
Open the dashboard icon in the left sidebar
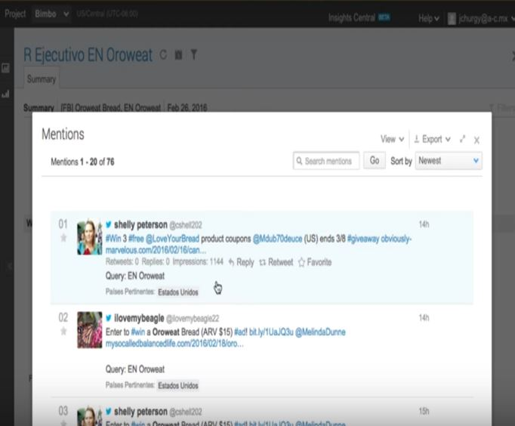tap(5, 68)
